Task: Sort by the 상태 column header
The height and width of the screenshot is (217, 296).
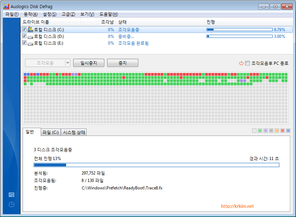Action: tap(160, 22)
